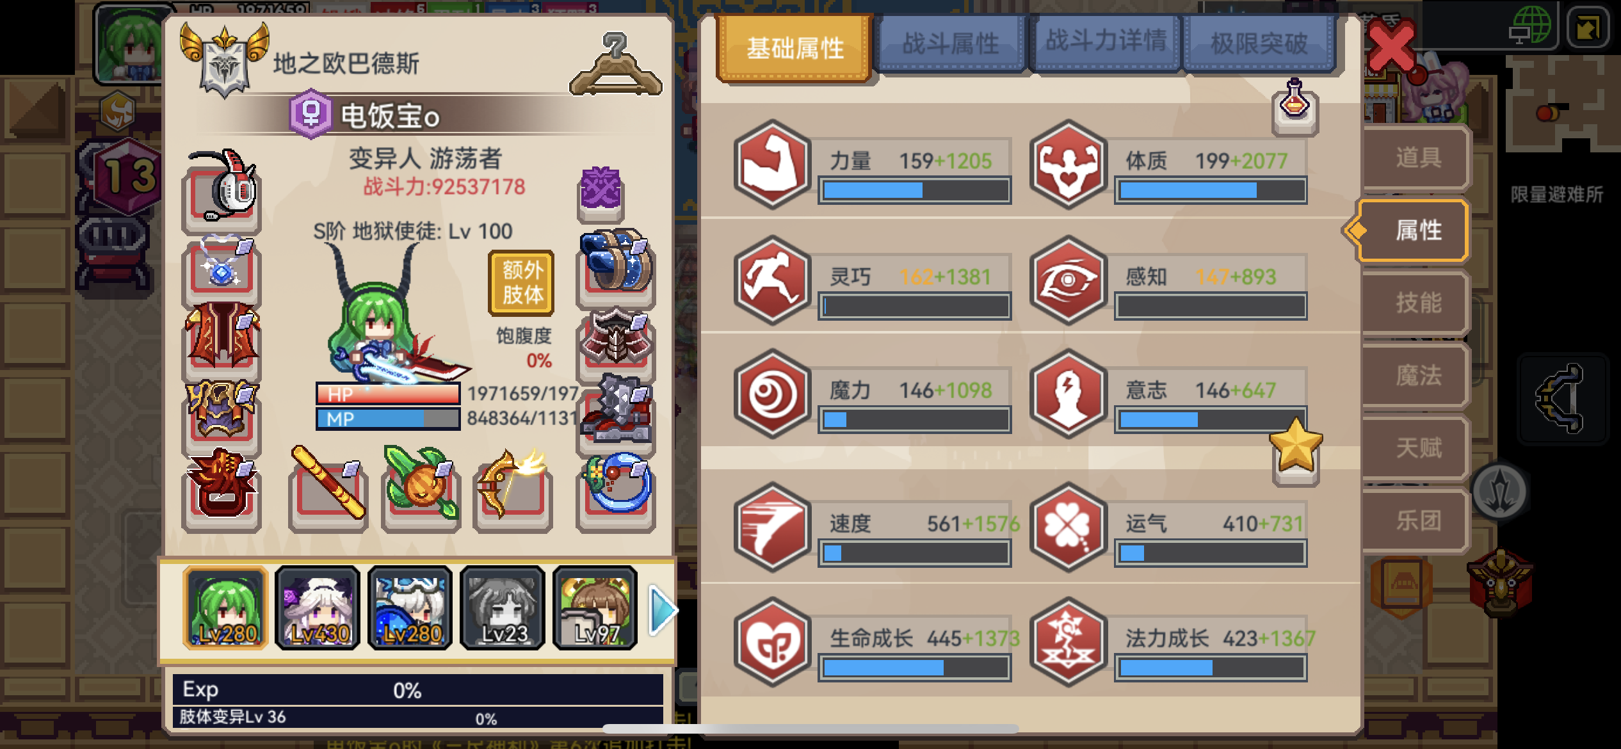
Task: Open the 战斗力详情 tab
Action: [x=1106, y=42]
